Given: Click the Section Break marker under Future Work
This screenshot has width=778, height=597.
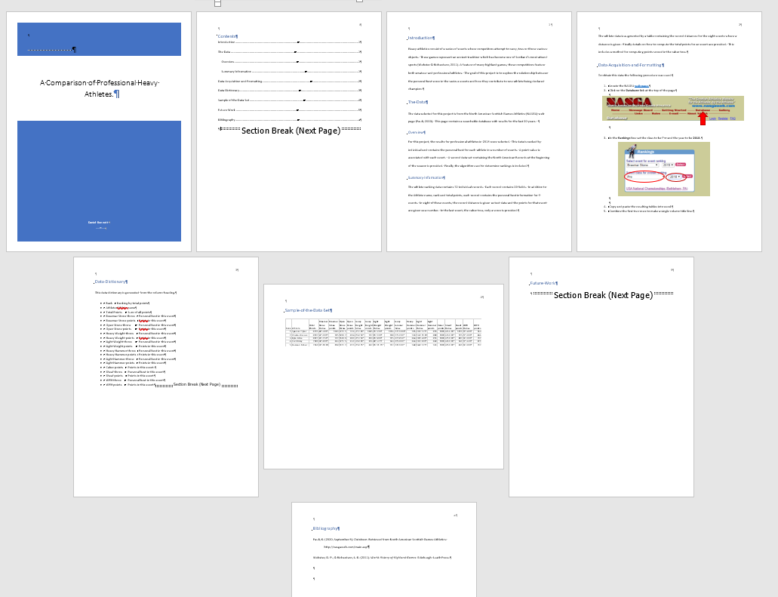Looking at the screenshot, I should (602, 295).
